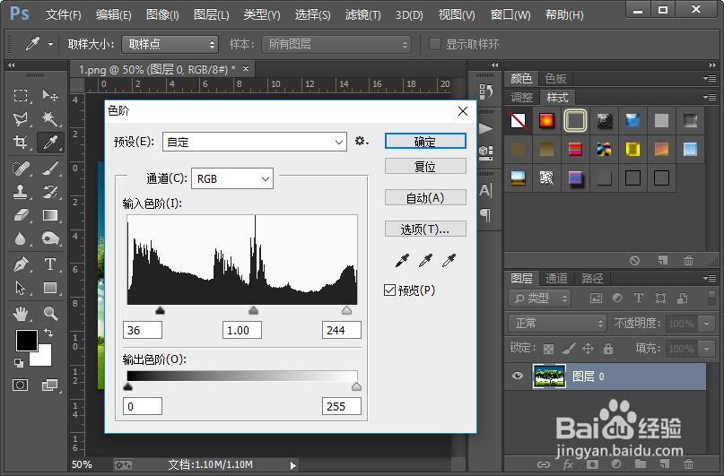This screenshot has height=476, width=724.
Task: Open the 样本 所有图层 dropdown
Action: 336,44
